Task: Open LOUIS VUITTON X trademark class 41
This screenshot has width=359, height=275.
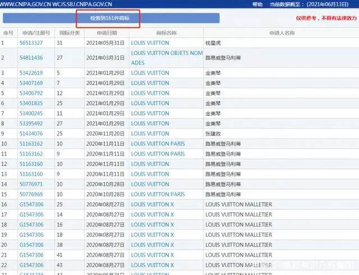Action: 153,255
